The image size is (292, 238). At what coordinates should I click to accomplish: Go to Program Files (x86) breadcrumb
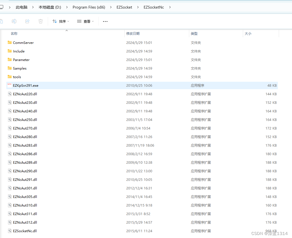[89, 7]
